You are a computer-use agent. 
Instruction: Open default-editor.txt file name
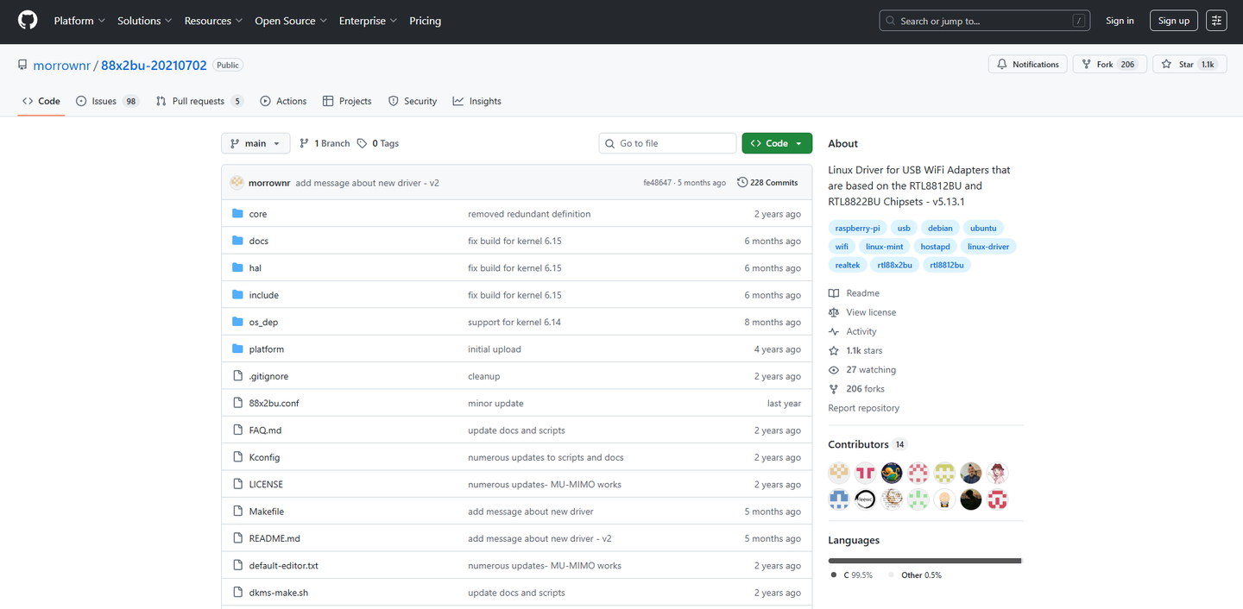pyautogui.click(x=283, y=566)
